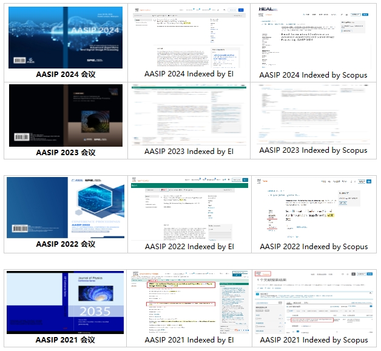Click the AASIP 2021 EI index screenshot
Image resolution: width=381 pixels, height=351 pixels.
pos(189,302)
